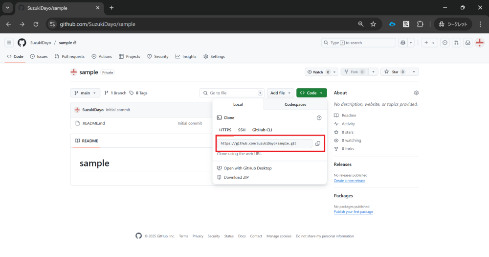489x257 pixels.
Task: Toggle the green Code dropdown
Action: pos(311,93)
